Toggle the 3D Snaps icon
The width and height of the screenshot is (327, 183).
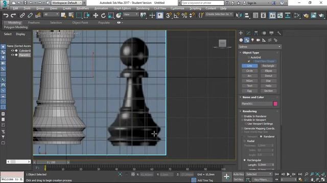click(169, 16)
